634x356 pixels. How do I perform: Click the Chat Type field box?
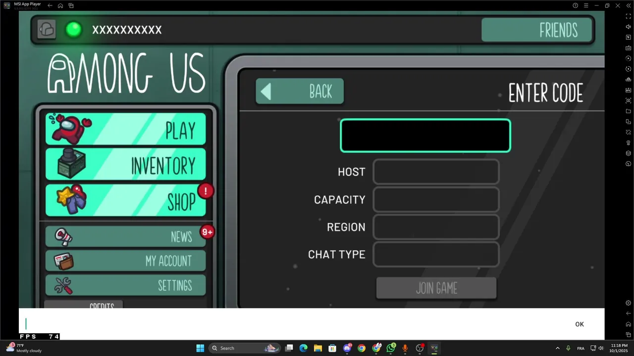click(x=436, y=255)
